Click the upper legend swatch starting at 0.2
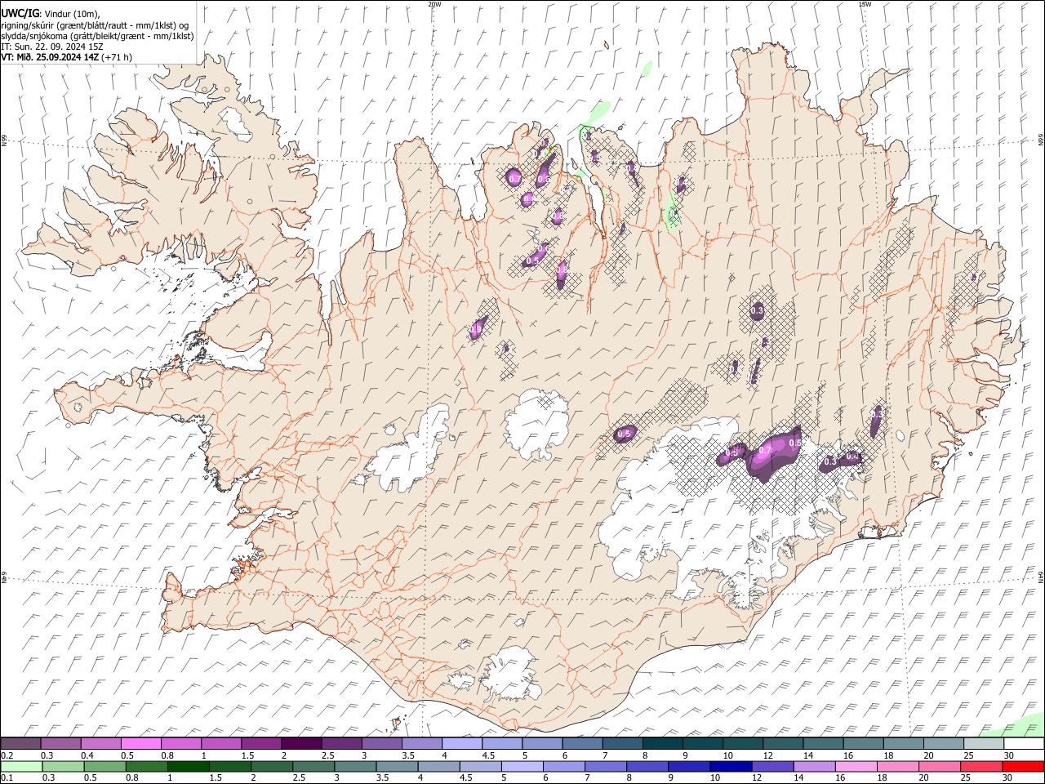Image resolution: width=1045 pixels, height=784 pixels. coord(21,743)
